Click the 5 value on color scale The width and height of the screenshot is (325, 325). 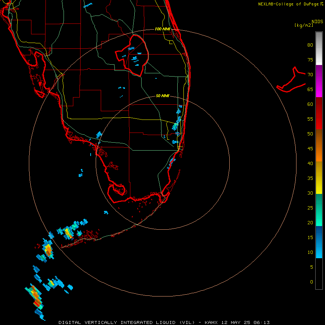click(x=312, y=267)
